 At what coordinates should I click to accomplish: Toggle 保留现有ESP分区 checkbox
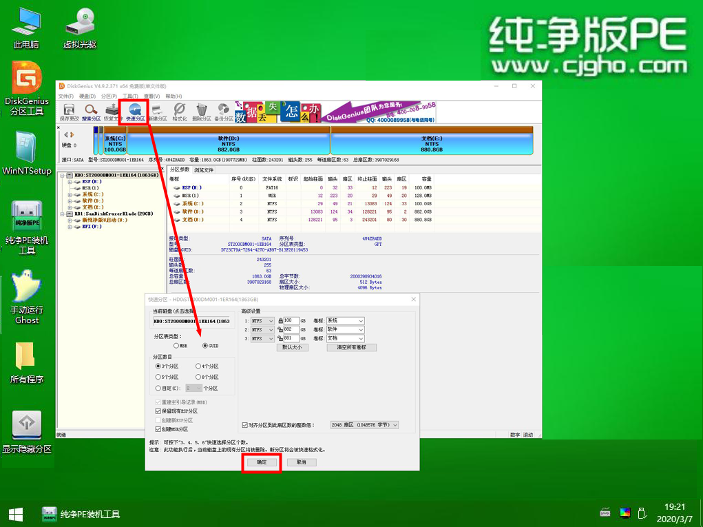click(x=158, y=411)
